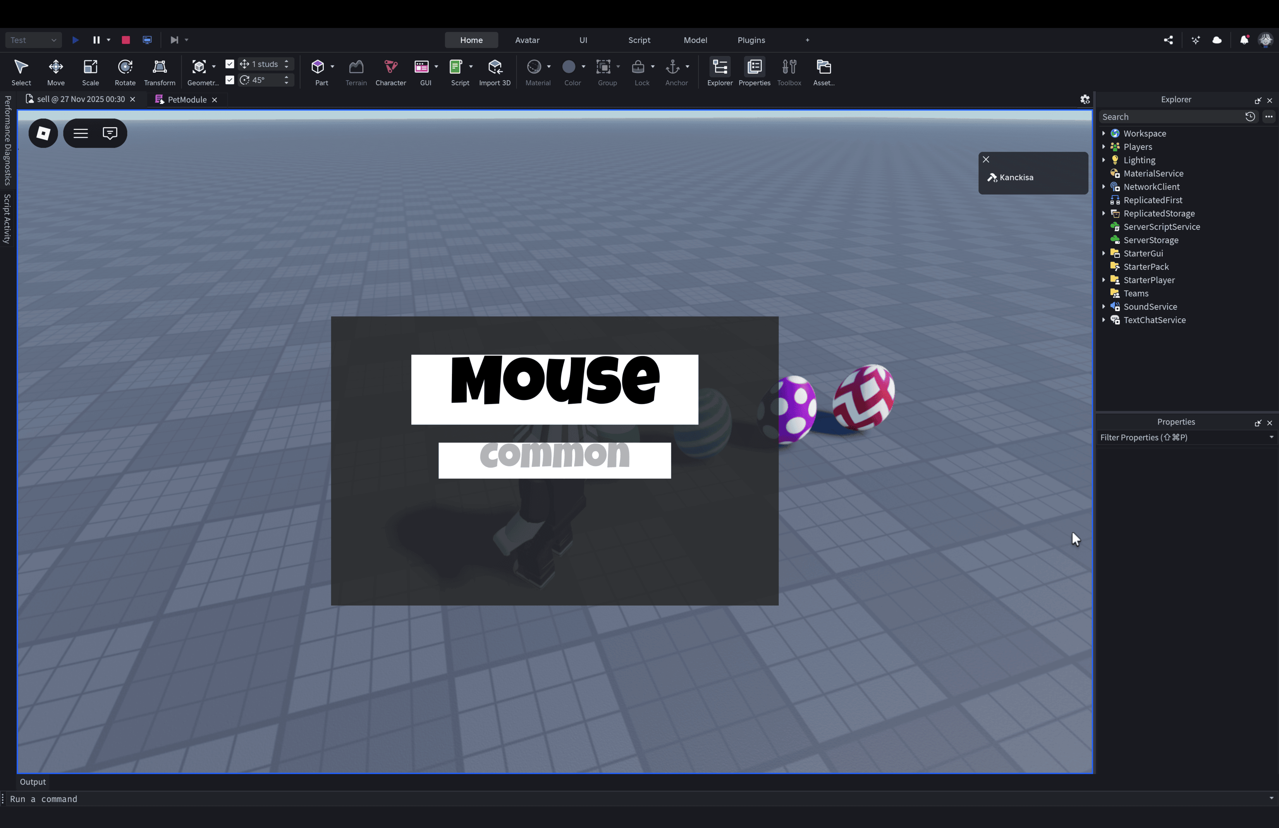Toggle the 45° rotation snapping checkbox

[x=230, y=80]
